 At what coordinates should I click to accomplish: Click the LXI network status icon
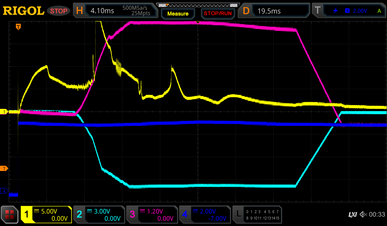coord(352,215)
